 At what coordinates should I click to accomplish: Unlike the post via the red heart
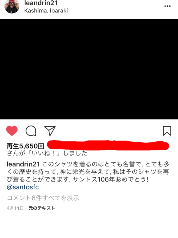pyautogui.click(x=12, y=131)
